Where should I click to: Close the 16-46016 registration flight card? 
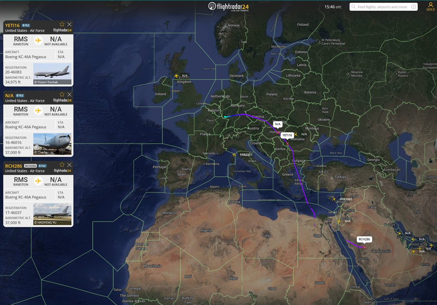pyautogui.click(x=69, y=94)
